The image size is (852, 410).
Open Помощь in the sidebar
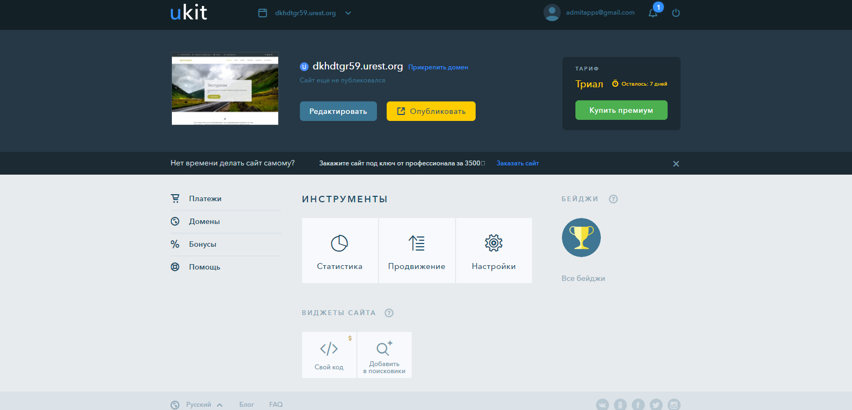(x=226, y=267)
